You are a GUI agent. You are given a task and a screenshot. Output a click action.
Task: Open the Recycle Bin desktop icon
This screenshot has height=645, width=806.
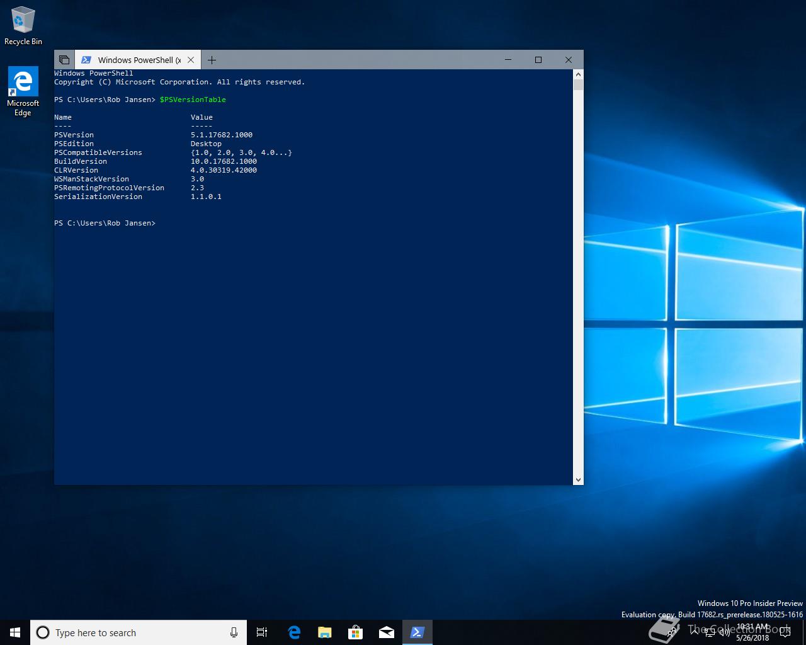pos(23,26)
